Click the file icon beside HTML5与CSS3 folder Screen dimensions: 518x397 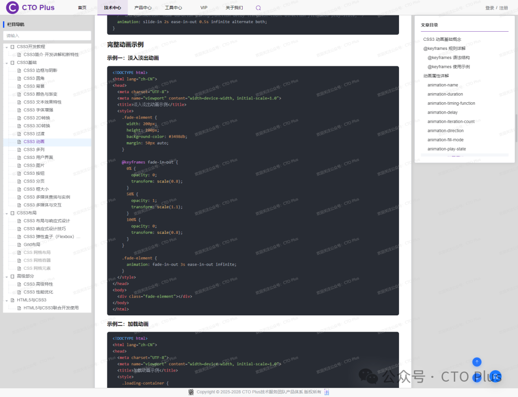click(x=12, y=300)
